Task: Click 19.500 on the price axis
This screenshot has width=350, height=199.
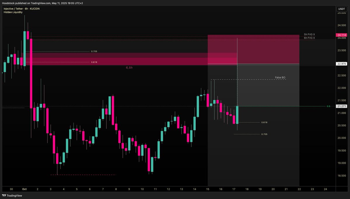Action: tap(342, 151)
